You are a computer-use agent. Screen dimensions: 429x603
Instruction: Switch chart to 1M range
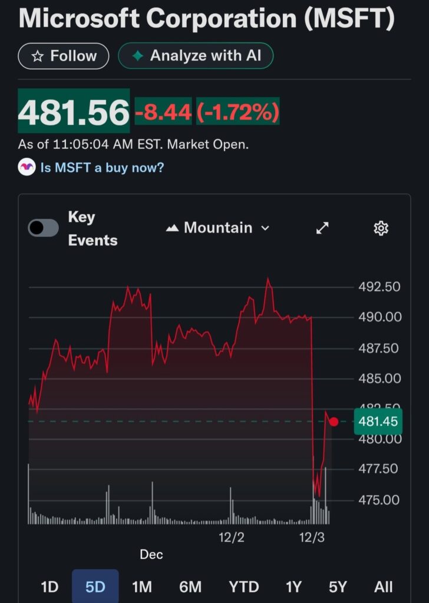point(141,587)
